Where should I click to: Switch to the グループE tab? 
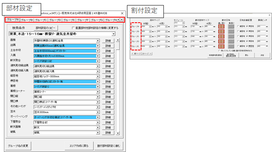pos(69,20)
